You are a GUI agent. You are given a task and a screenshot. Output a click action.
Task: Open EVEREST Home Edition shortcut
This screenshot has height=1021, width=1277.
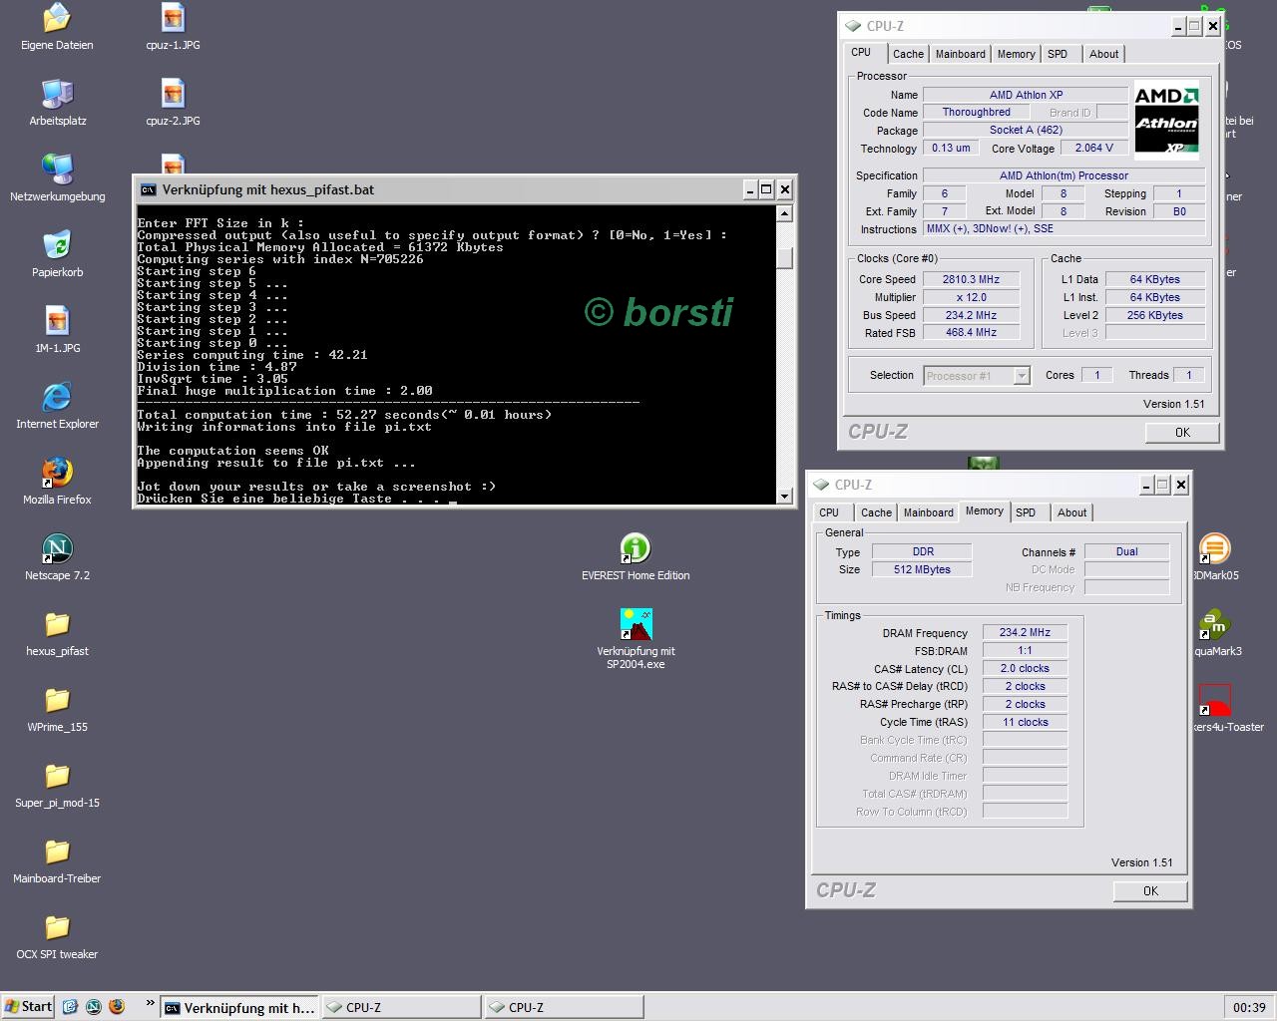(636, 549)
